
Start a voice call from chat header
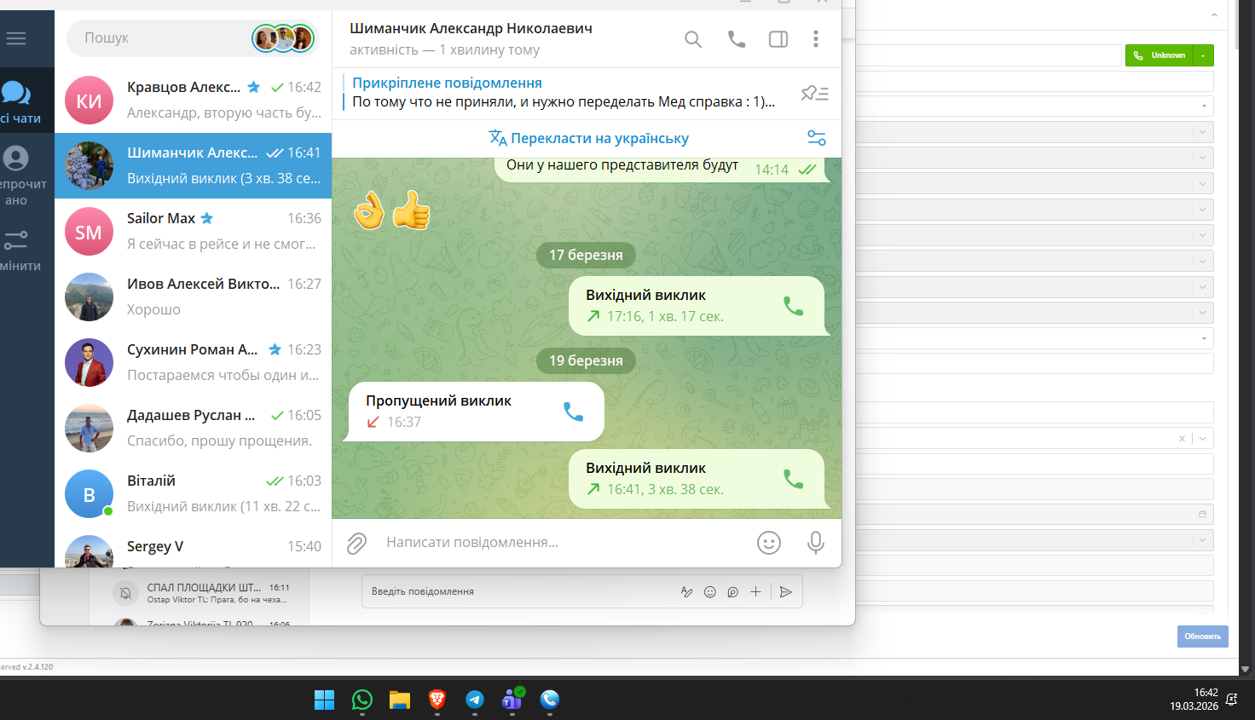pyautogui.click(x=737, y=39)
